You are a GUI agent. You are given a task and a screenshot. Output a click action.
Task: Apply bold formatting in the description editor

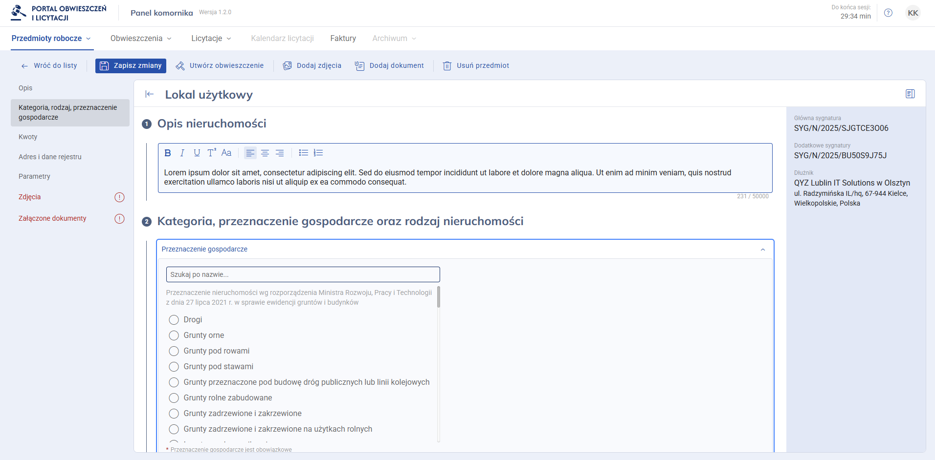click(168, 153)
